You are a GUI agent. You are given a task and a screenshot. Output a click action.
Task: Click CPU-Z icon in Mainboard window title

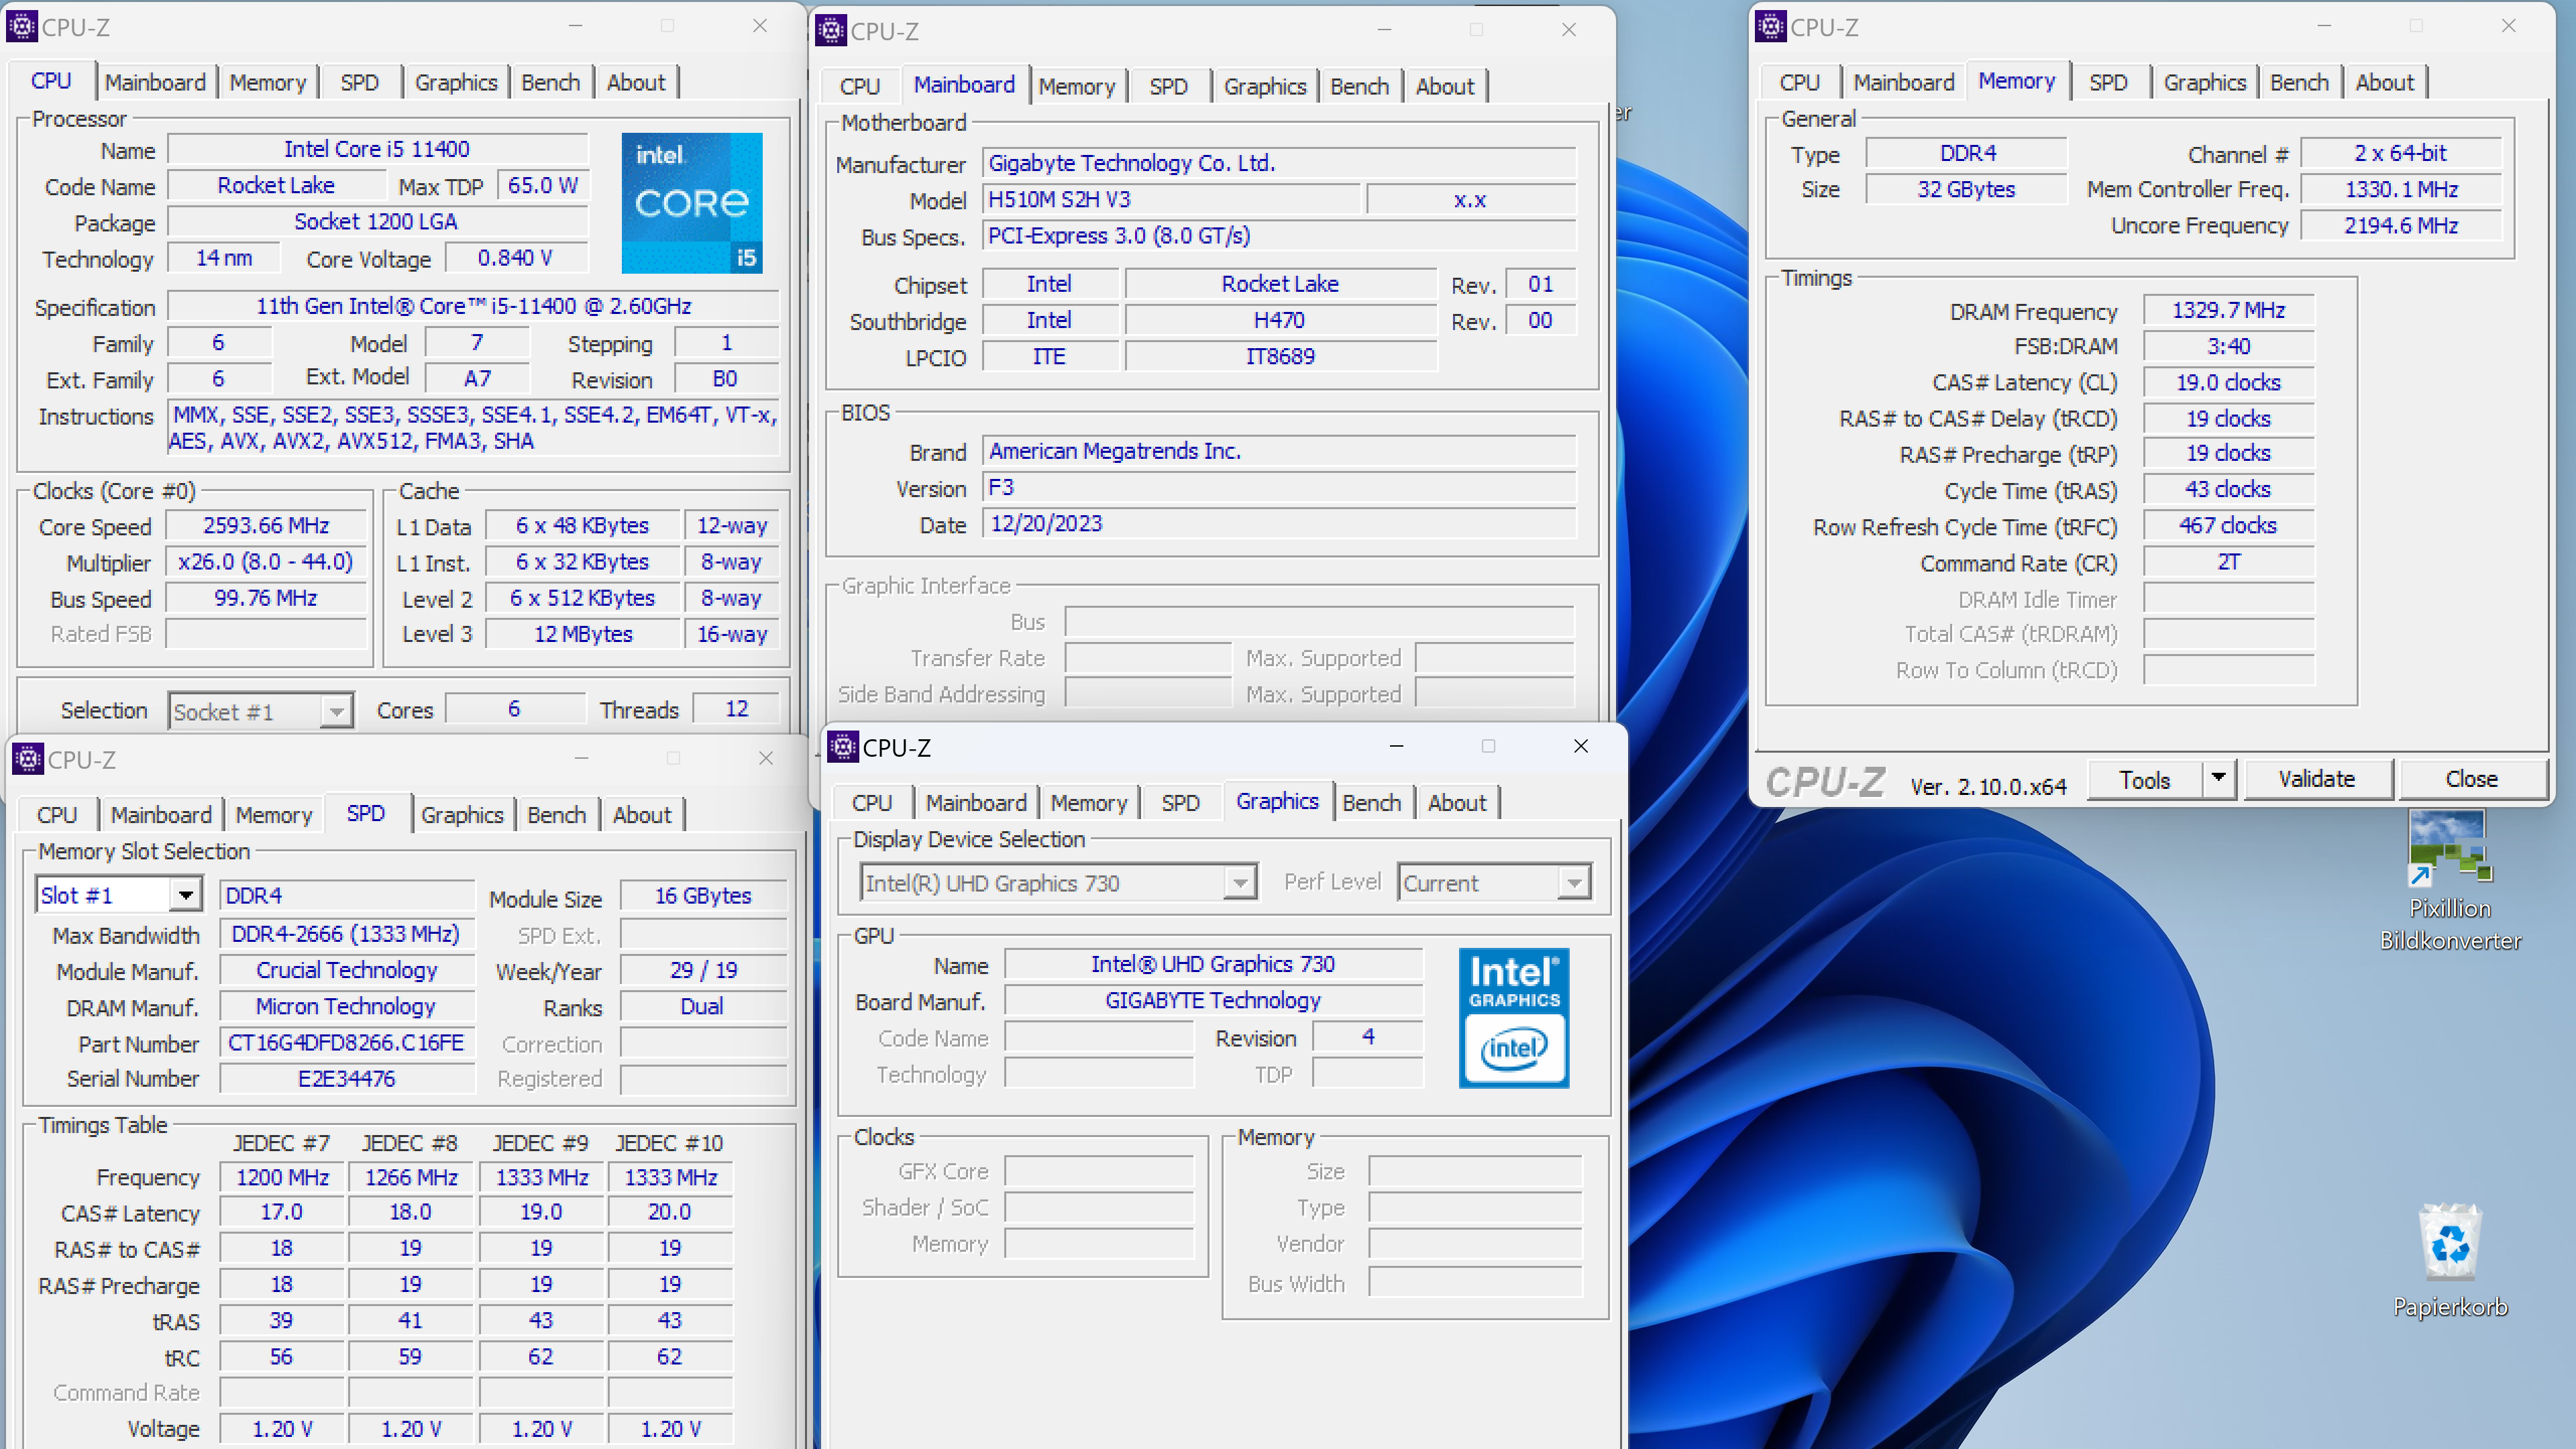point(831,31)
